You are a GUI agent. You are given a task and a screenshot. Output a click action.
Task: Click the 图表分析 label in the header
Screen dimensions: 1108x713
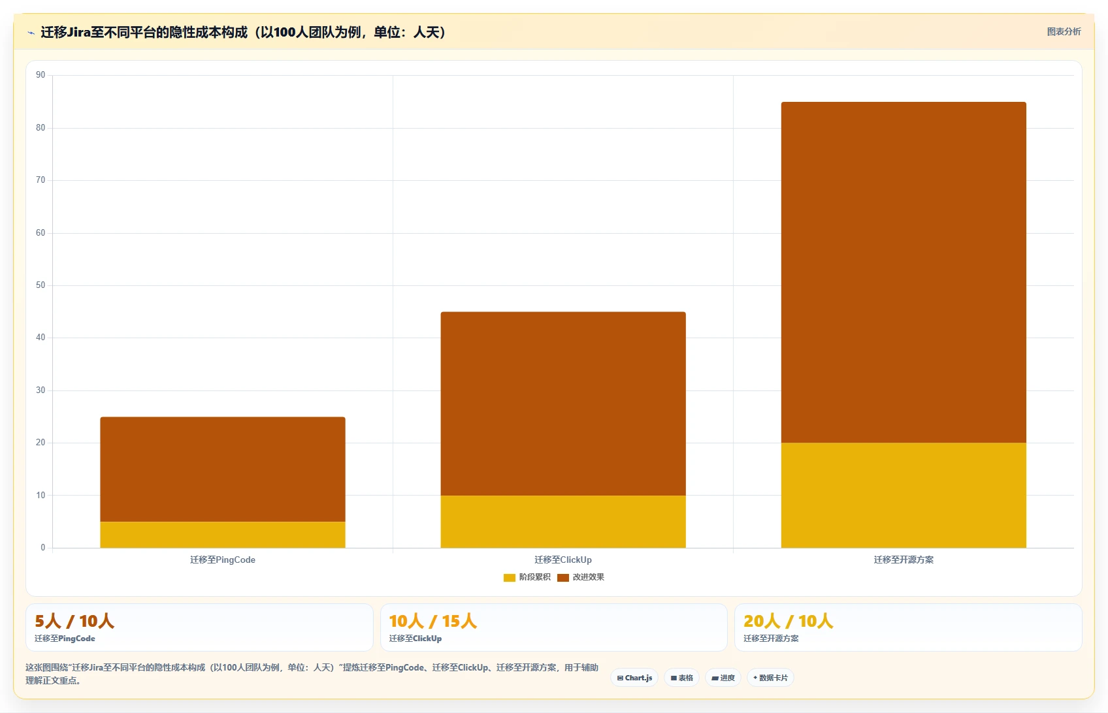pos(1064,31)
